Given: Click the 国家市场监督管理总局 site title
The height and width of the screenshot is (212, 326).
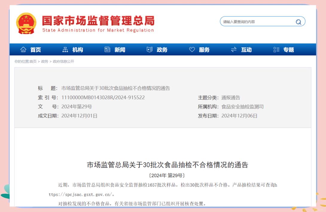Looking at the screenshot, I should (98, 21).
